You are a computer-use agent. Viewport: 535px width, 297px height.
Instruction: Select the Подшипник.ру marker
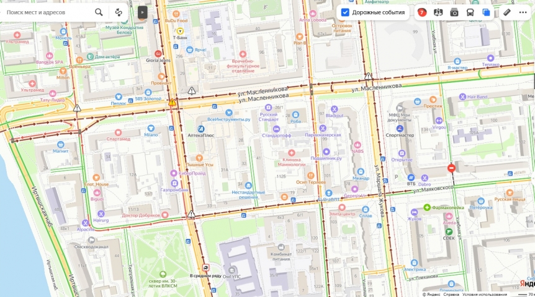point(326,152)
